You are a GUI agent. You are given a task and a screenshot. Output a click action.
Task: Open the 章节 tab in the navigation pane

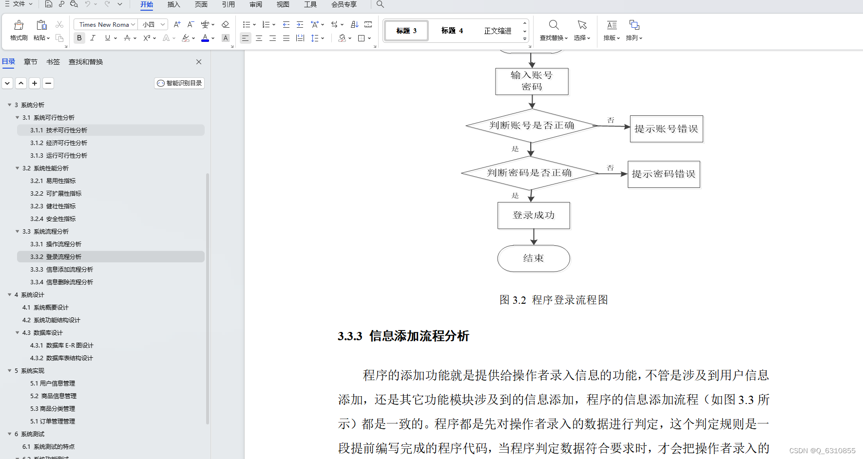31,62
